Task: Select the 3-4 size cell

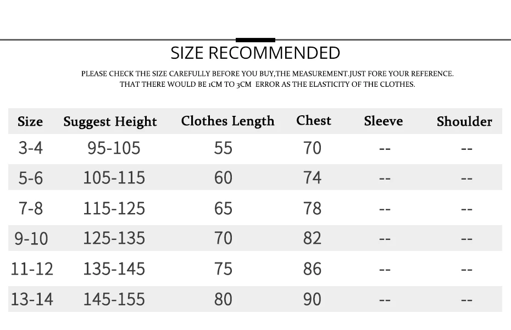Action: pos(31,148)
